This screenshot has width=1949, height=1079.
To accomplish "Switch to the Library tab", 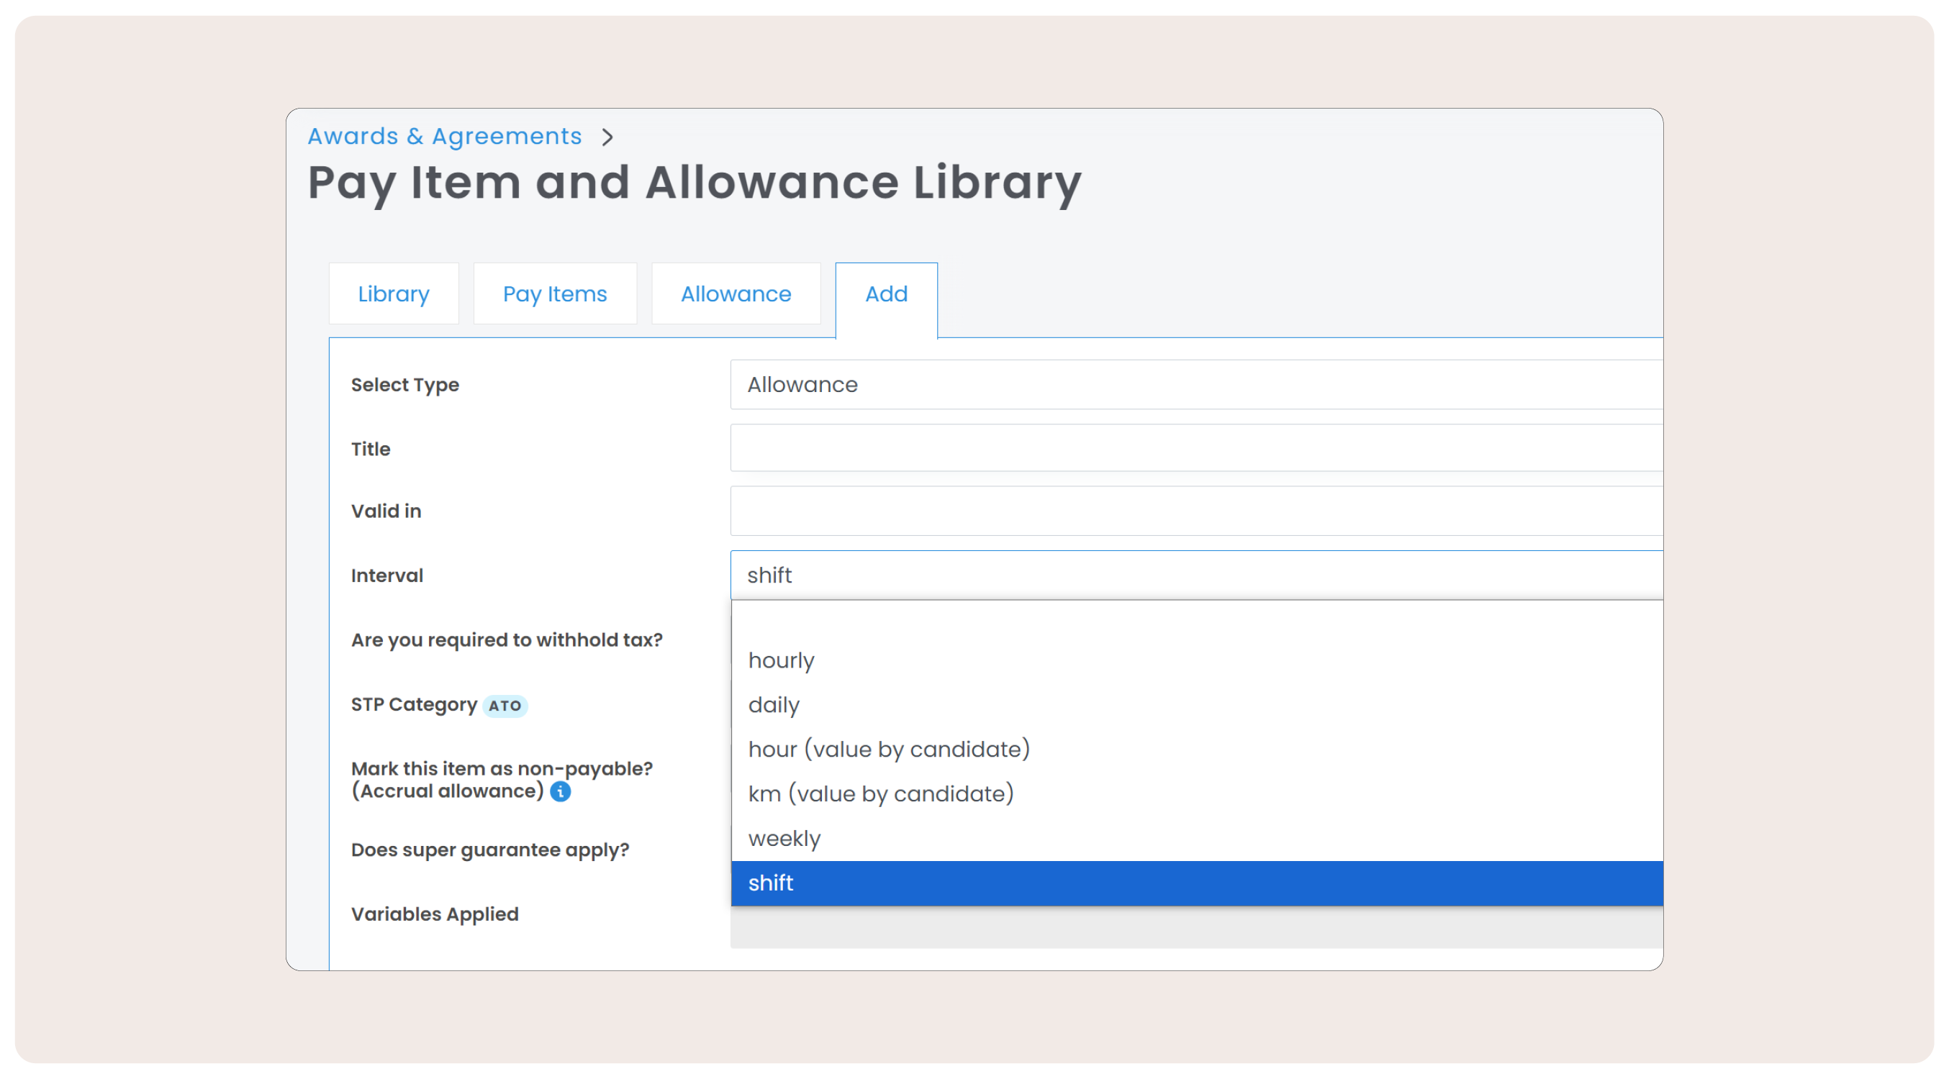I will point(394,293).
